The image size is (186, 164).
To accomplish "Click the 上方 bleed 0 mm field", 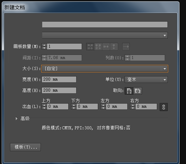I will click(x=58, y=106).
